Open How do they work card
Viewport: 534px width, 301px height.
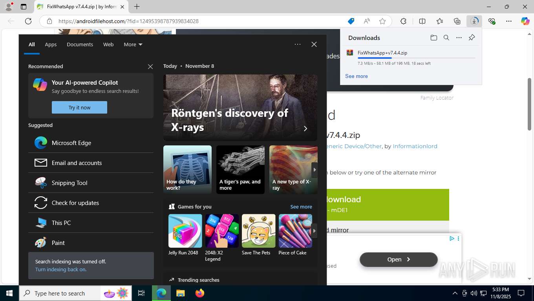coord(187,170)
